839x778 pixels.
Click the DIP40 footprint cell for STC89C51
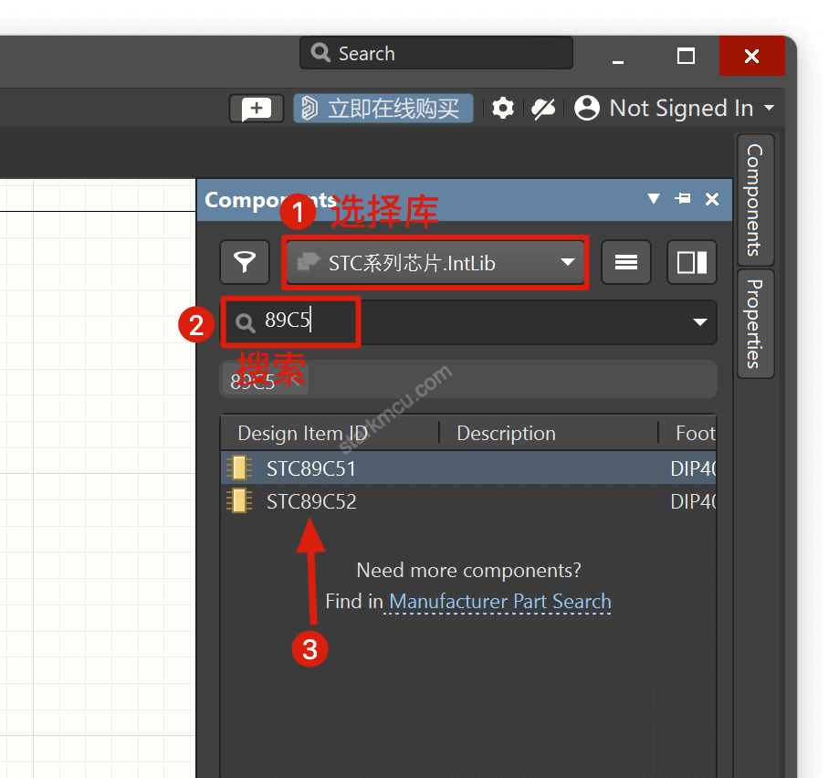click(693, 468)
